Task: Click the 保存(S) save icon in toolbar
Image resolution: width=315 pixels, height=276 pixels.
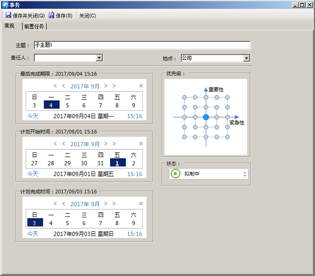Action: (x=51, y=16)
